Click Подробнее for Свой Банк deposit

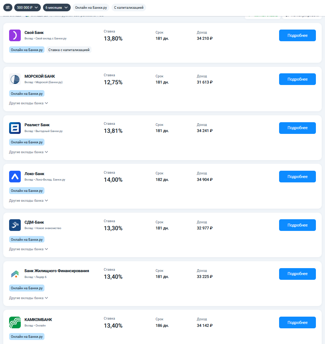point(297,35)
